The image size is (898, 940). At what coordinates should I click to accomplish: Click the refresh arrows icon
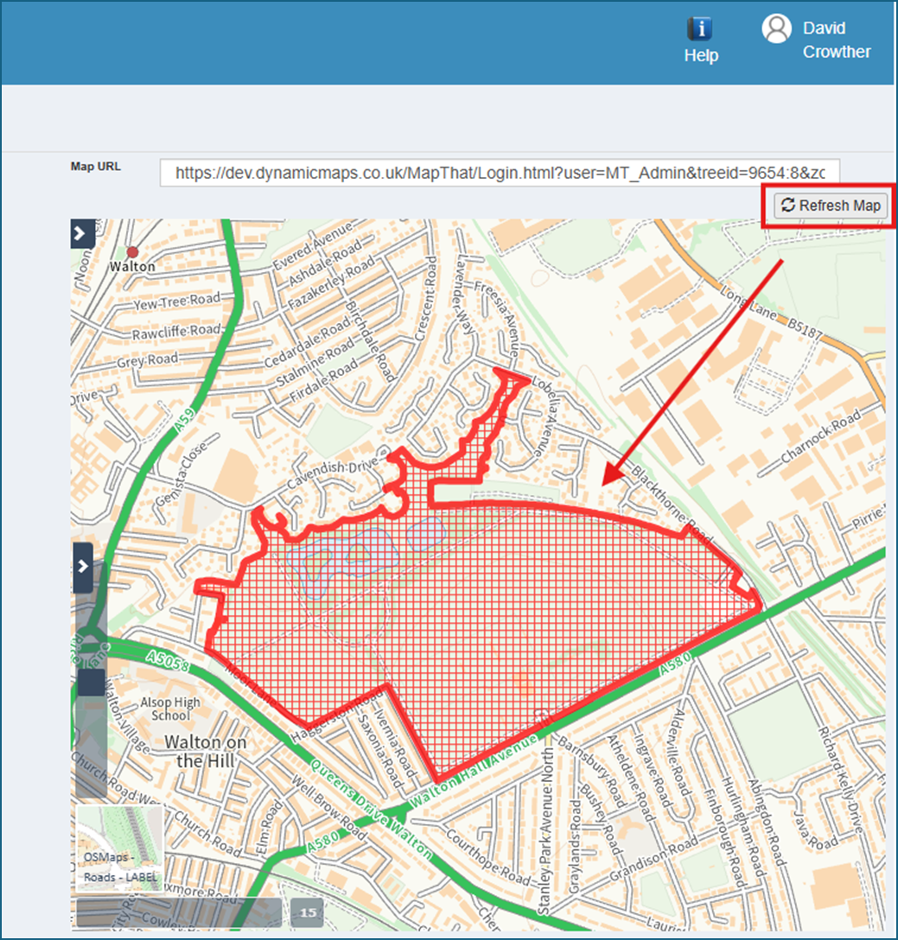point(787,205)
